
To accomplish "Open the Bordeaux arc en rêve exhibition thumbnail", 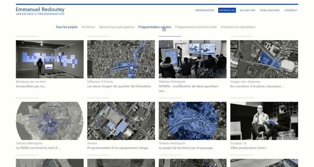I will point(50,59).
